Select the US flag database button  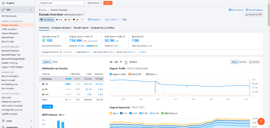click(59, 19)
